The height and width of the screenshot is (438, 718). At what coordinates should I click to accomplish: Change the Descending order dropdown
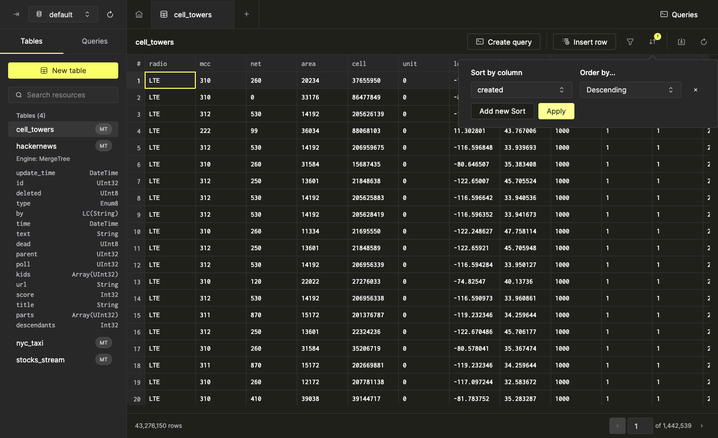click(x=630, y=90)
